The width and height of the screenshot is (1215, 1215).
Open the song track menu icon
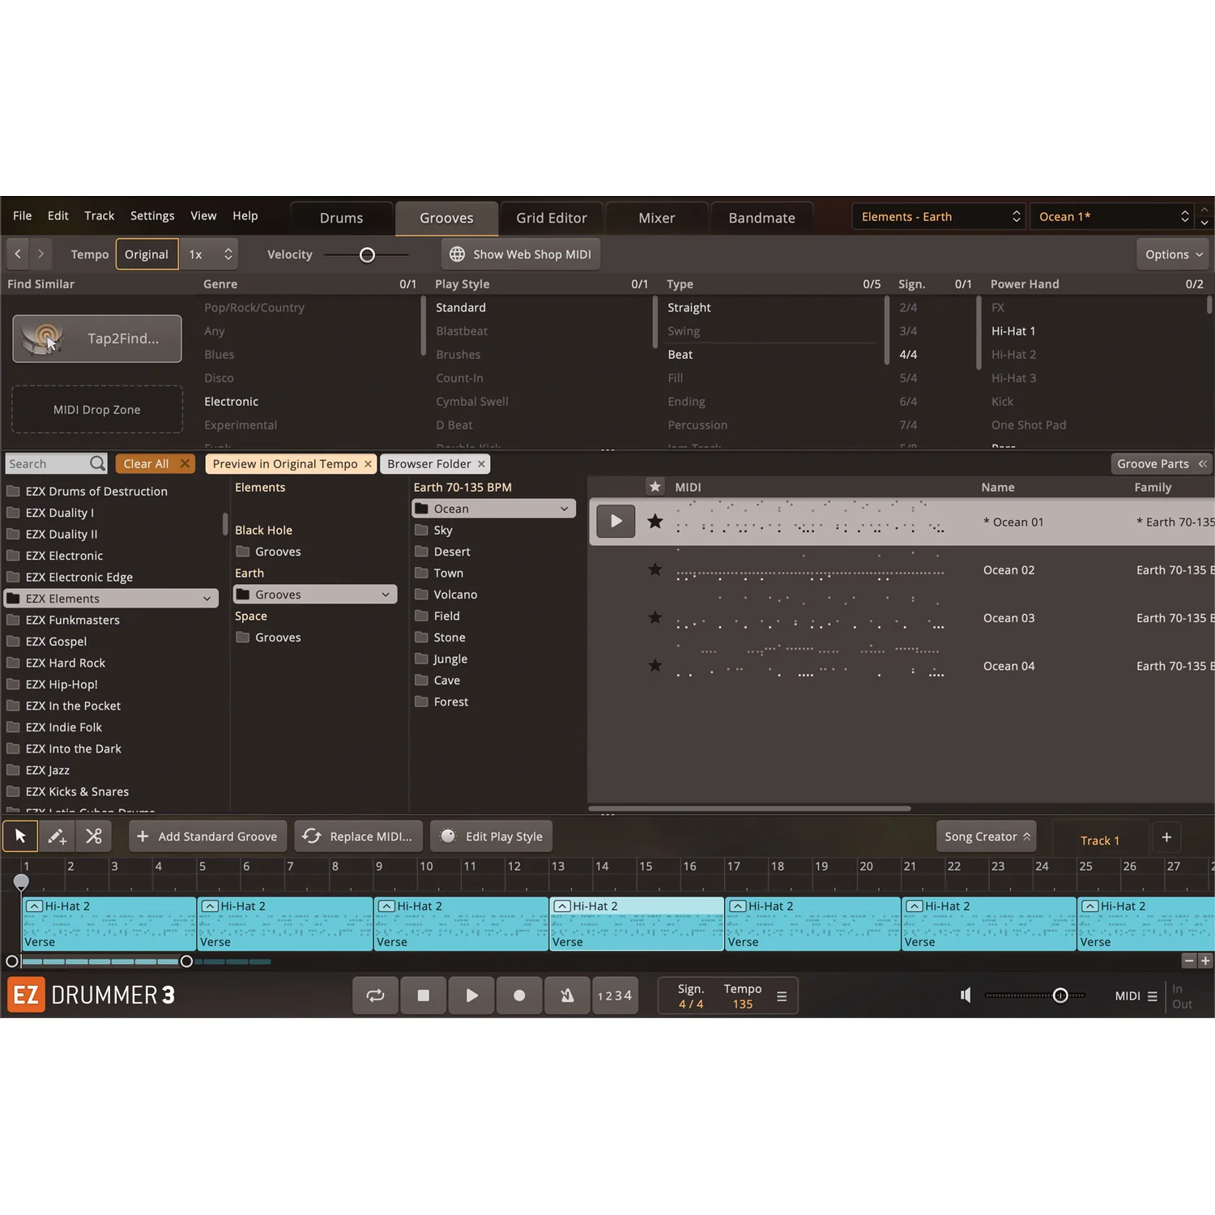click(782, 996)
